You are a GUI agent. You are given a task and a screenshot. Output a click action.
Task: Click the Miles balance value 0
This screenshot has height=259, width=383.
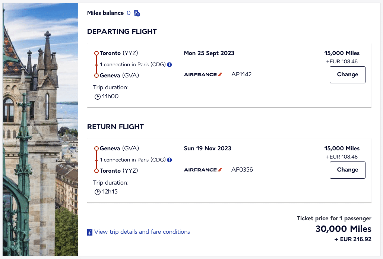129,13
